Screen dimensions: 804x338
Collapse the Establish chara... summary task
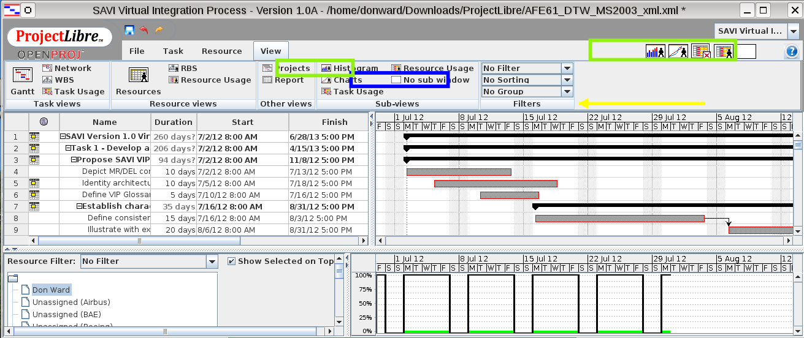tap(79, 206)
